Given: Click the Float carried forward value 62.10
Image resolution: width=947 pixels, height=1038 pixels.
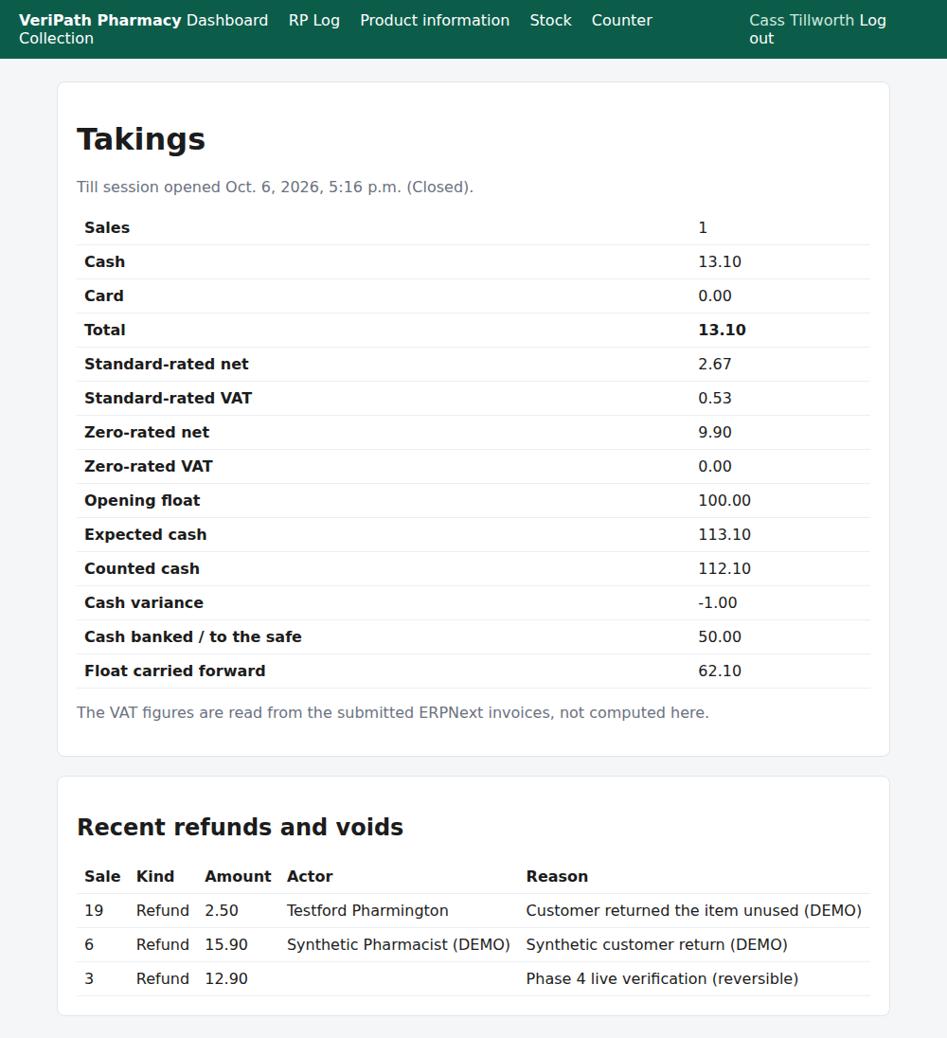Looking at the screenshot, I should pyautogui.click(x=720, y=671).
